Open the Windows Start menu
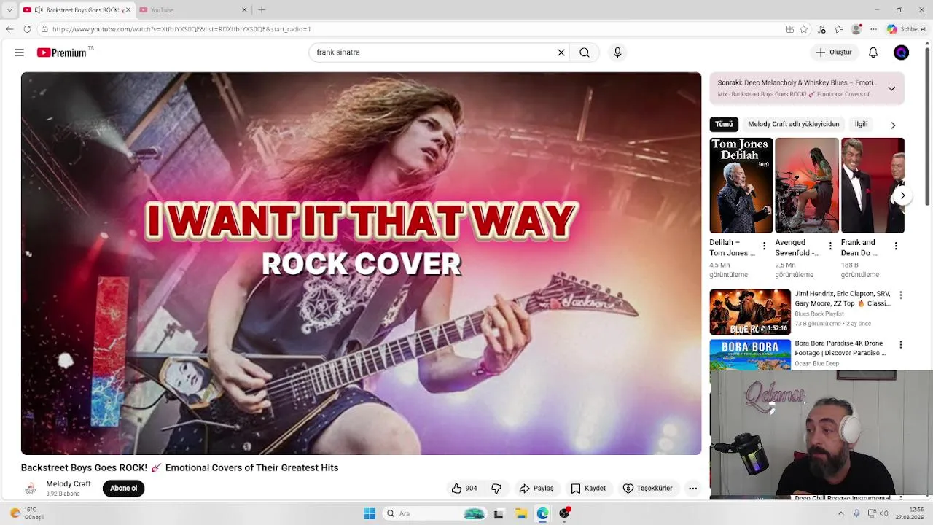This screenshot has height=525, width=933. point(370,513)
